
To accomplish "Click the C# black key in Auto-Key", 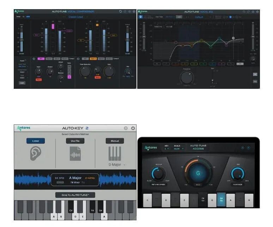I will coord(71,207).
